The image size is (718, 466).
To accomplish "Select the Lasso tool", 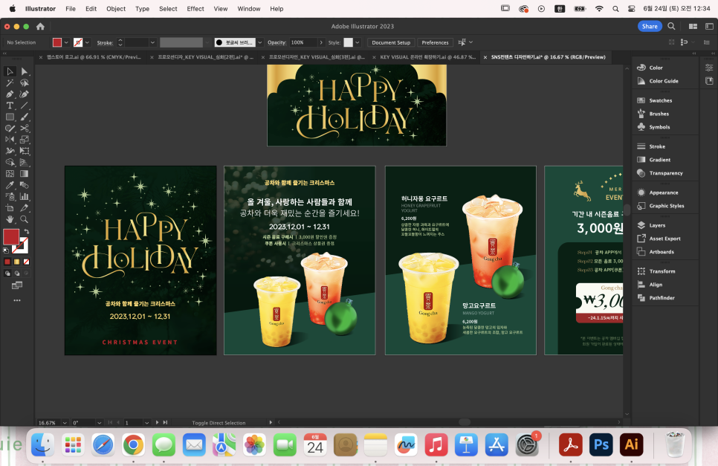I will click(25, 82).
